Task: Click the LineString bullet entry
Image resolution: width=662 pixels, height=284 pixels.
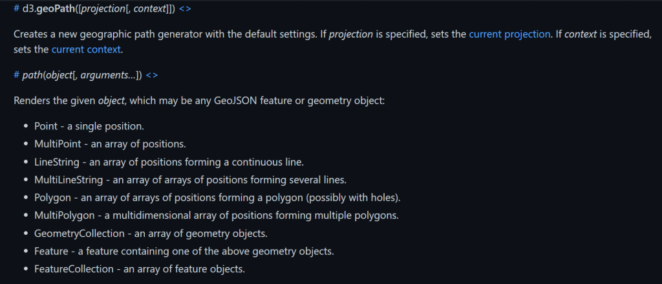Action: (169, 162)
